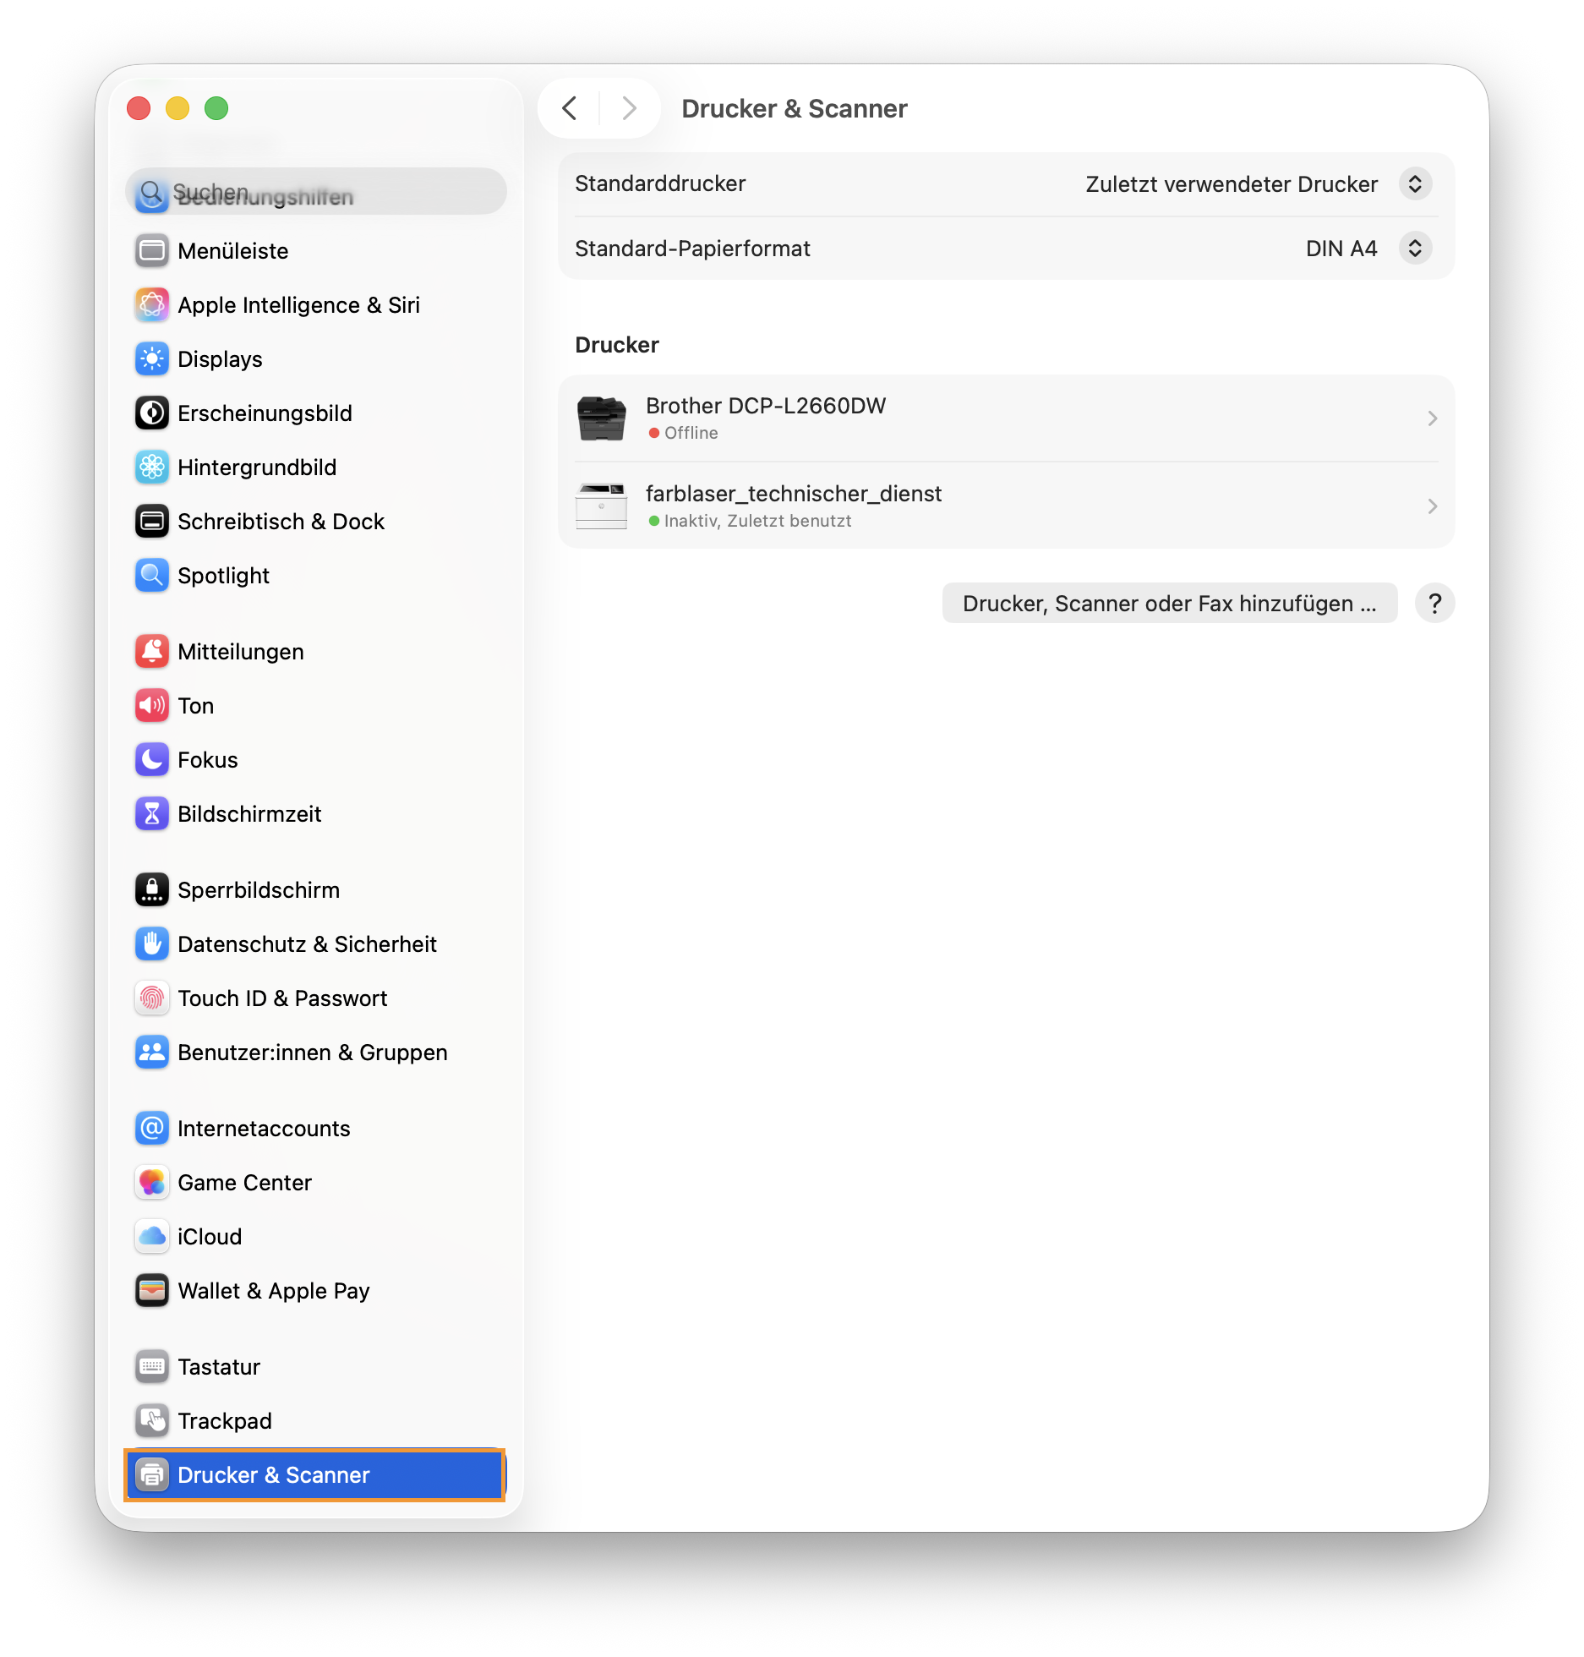Click Drucker, Scanner oder Fax hinzufügen
Viewport: 1584px width, 1657px height.
pos(1169,604)
